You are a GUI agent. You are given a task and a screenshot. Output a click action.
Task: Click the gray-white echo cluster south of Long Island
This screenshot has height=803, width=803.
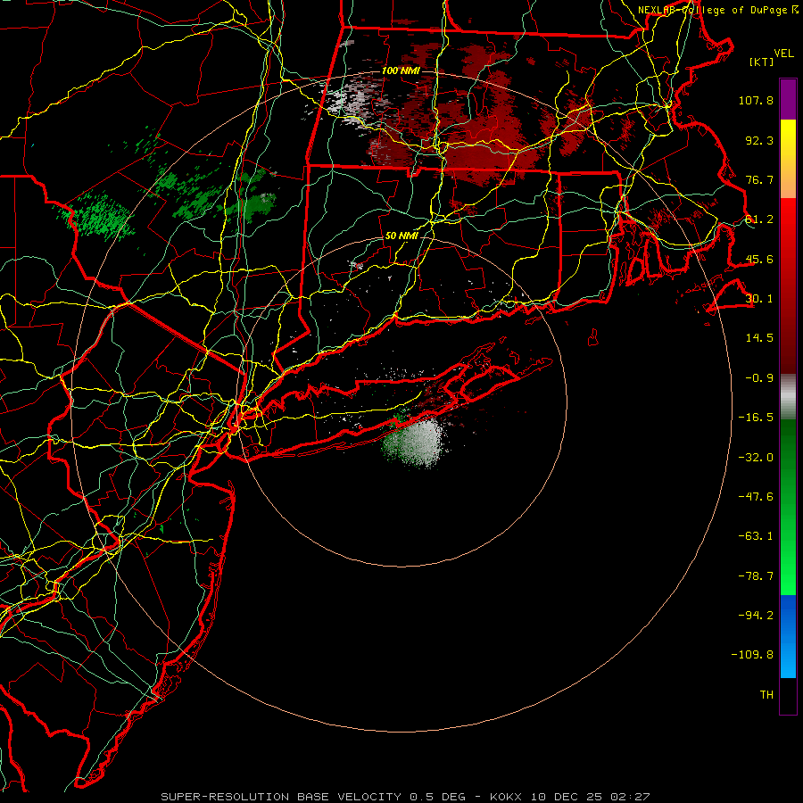[420, 442]
